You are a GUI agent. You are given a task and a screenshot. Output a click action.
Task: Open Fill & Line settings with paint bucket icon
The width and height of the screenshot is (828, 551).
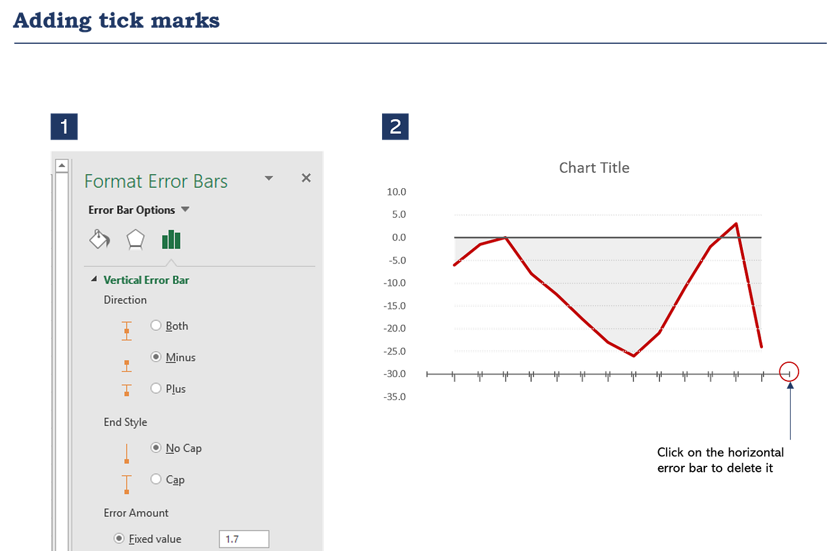99,239
